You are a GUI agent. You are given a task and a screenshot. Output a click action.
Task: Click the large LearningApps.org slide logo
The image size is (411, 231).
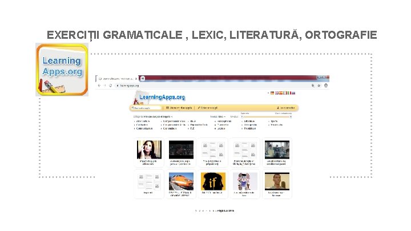coord(62,70)
